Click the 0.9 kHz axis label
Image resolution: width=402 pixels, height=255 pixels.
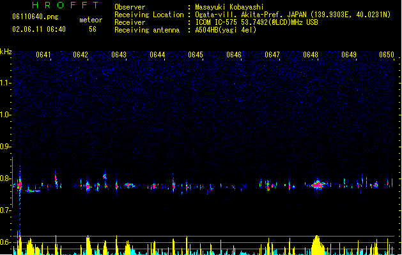pyautogui.click(x=5, y=147)
